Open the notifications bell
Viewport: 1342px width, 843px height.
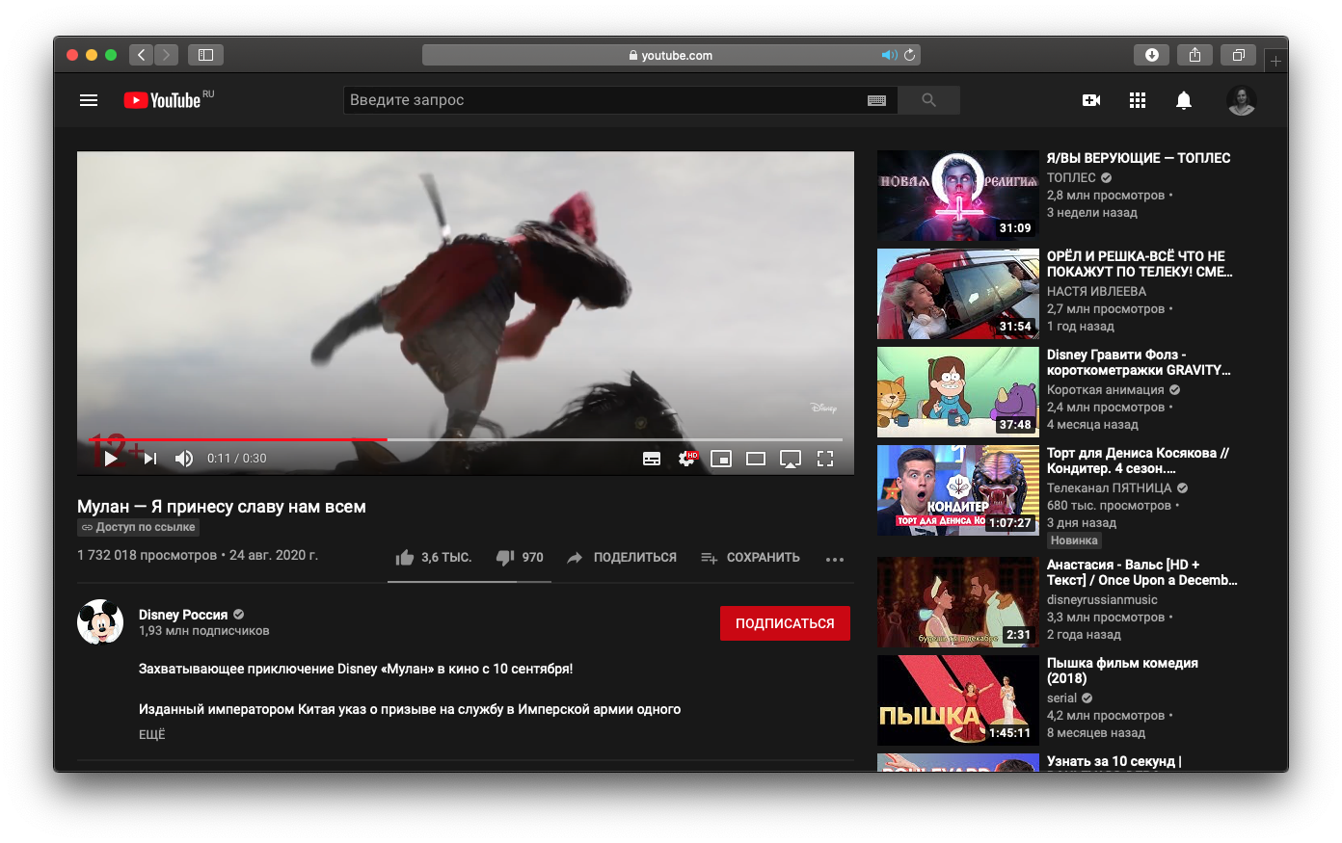(1184, 100)
